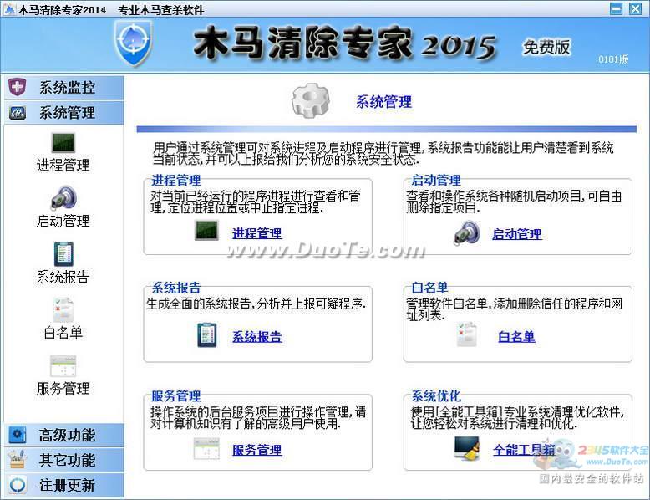Open the 系统监控 sidebar section
650x500 pixels.
point(63,88)
